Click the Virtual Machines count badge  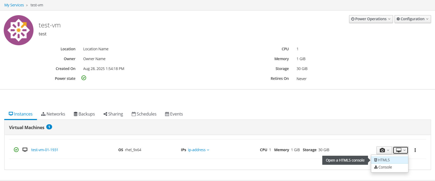(x=49, y=127)
